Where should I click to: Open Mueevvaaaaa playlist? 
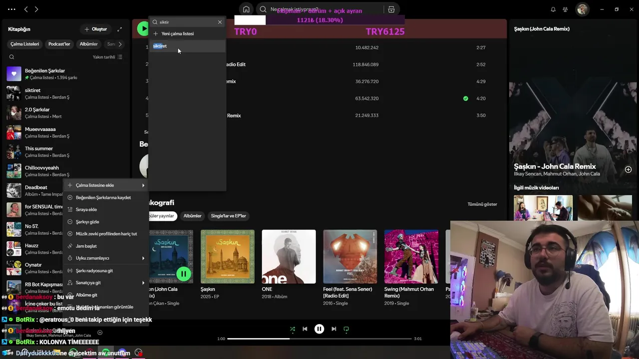65,132
